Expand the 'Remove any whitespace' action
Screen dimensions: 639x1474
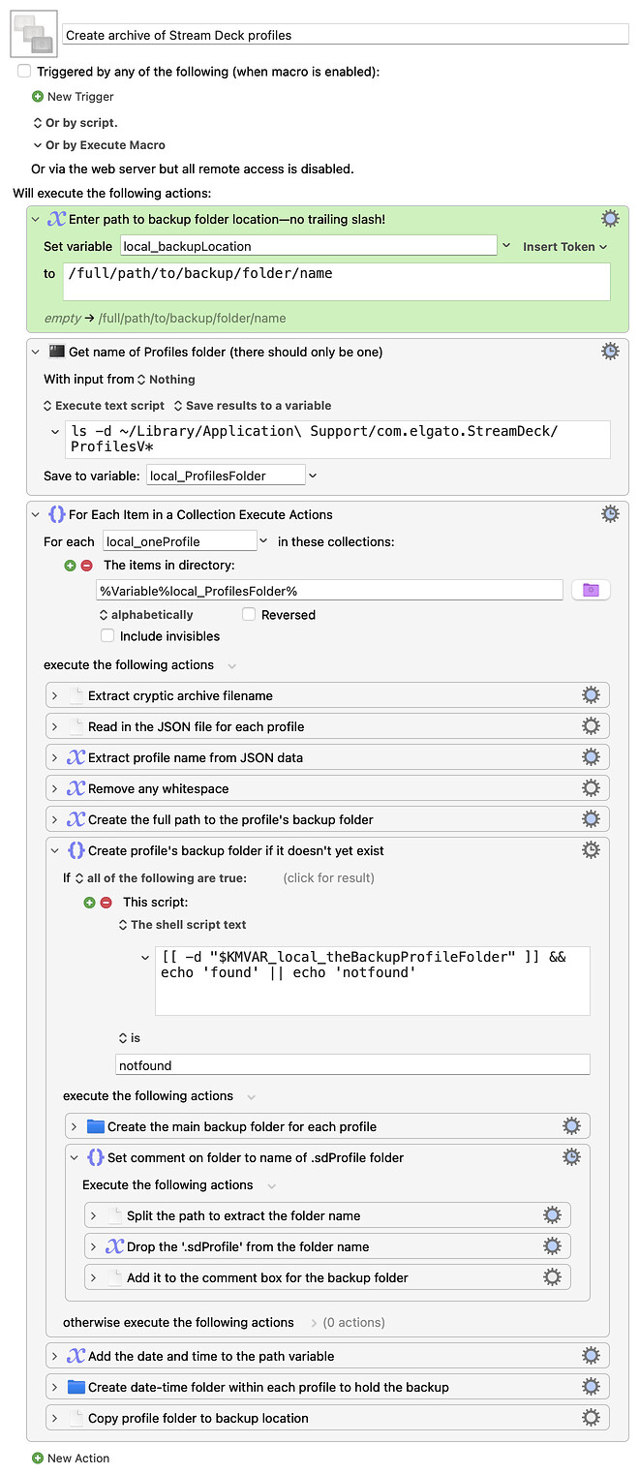(x=55, y=788)
